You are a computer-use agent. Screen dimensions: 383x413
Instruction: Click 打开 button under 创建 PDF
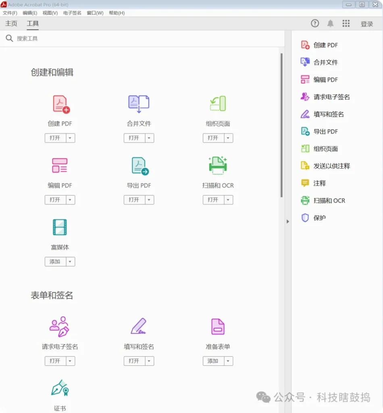click(55, 138)
